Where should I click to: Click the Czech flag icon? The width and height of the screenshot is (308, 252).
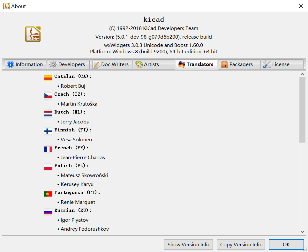[x=48, y=96]
